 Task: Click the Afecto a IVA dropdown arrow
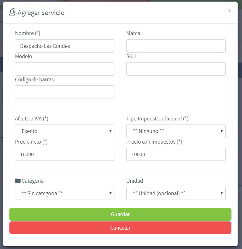pyautogui.click(x=110, y=131)
